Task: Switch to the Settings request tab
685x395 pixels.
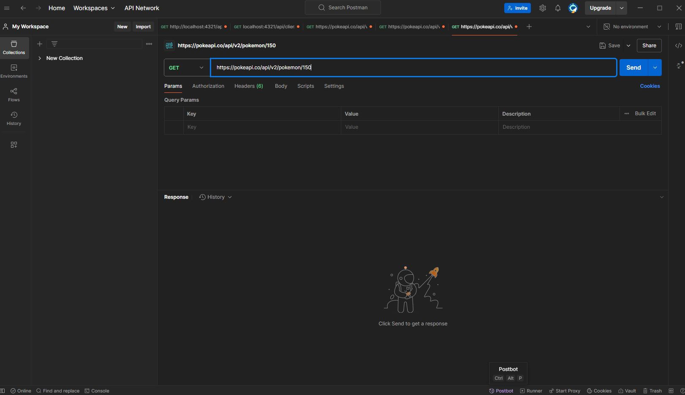Action: pos(334,86)
